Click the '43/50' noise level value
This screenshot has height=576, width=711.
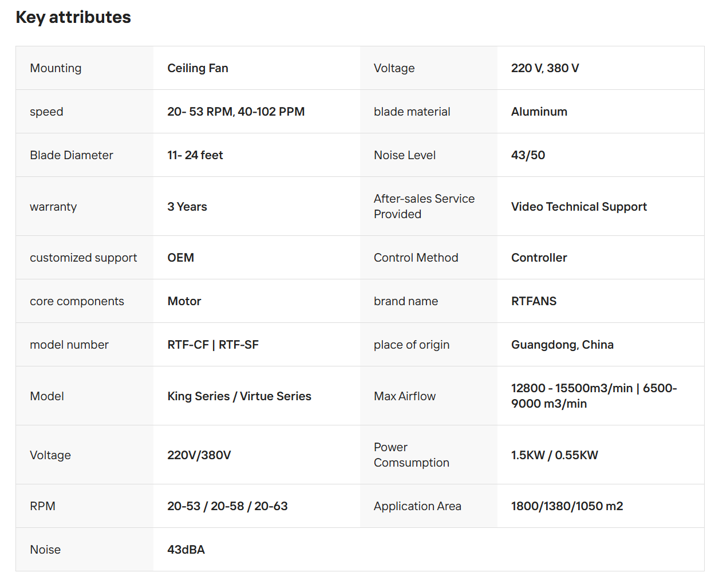click(528, 155)
